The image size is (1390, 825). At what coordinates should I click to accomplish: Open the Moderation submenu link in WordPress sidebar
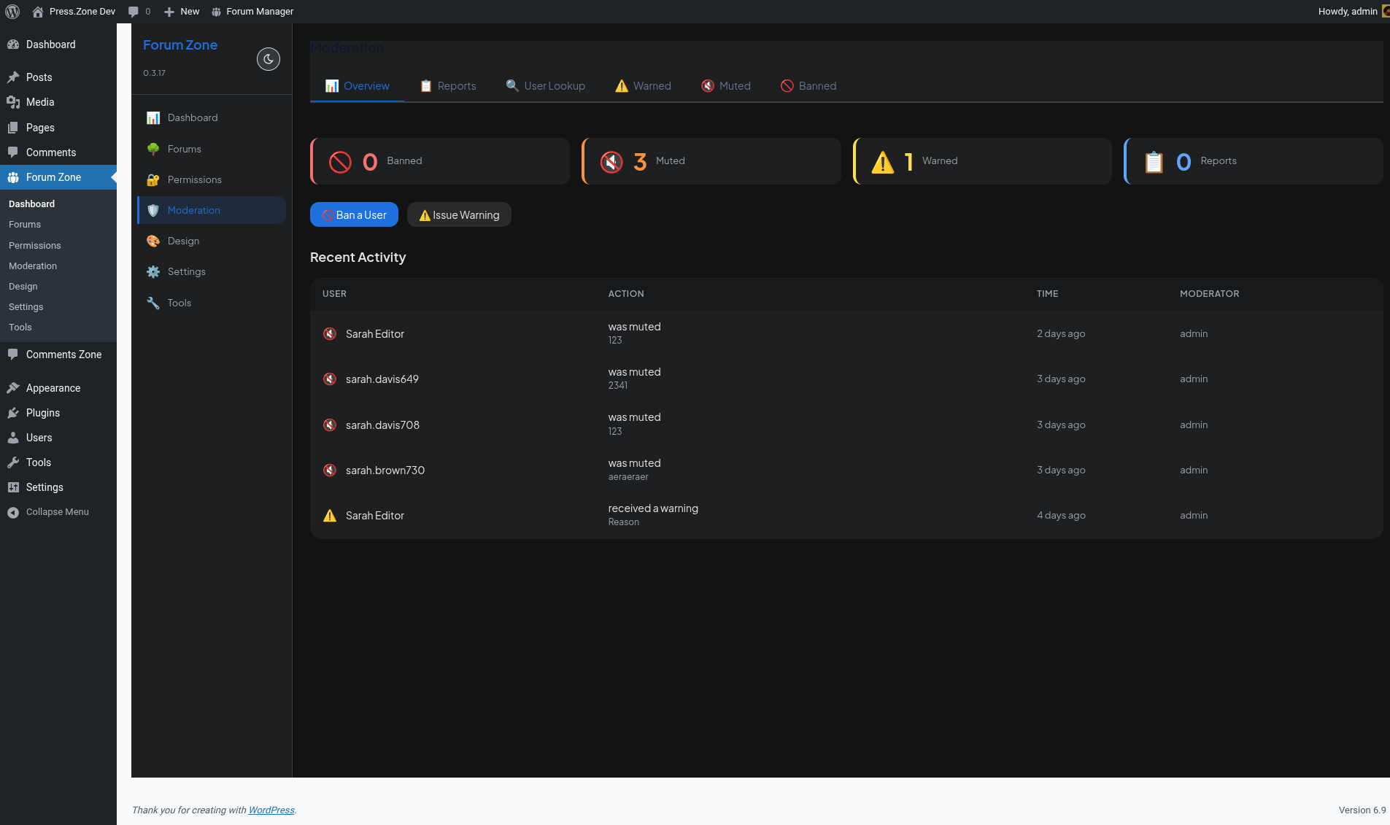(33, 266)
